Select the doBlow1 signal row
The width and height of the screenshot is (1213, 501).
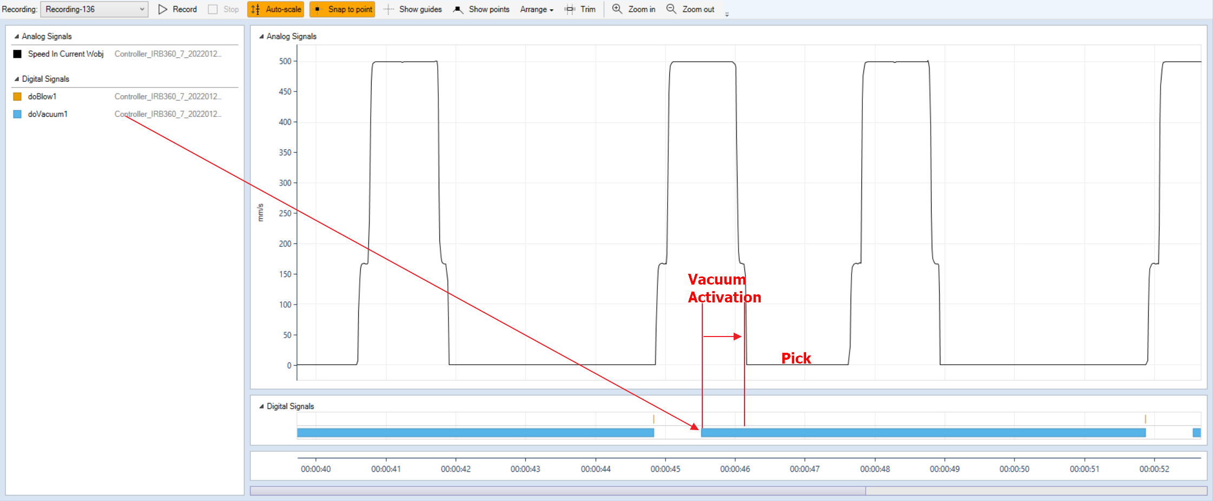coord(125,96)
